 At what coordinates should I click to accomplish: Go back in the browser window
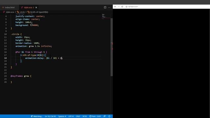coord(115,7)
